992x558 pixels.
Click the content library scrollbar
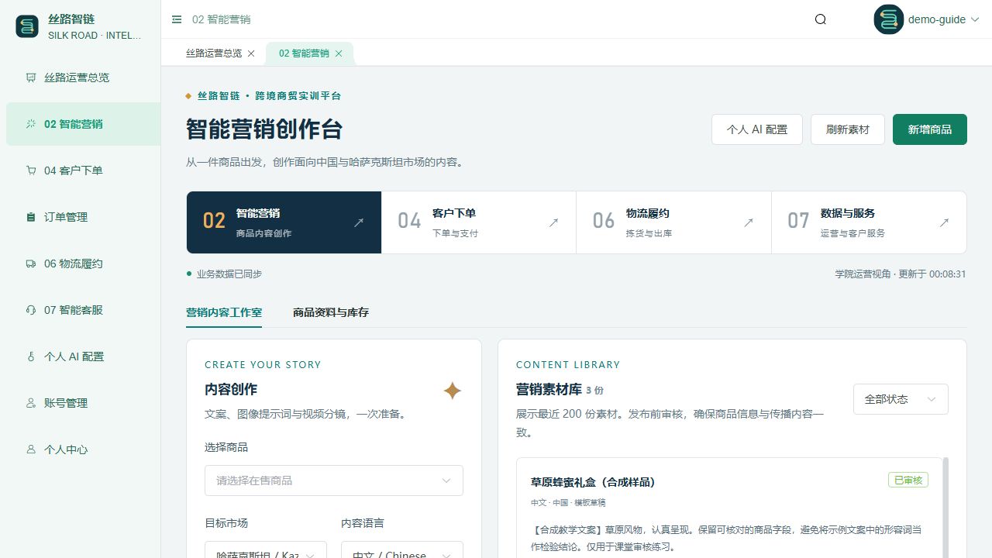(x=945, y=508)
